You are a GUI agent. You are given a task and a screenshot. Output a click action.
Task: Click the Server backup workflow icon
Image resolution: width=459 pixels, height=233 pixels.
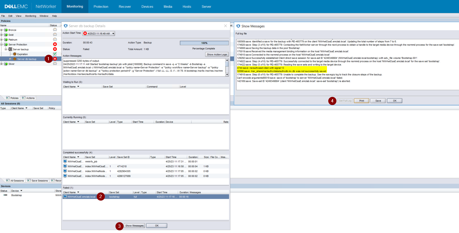point(10,49)
